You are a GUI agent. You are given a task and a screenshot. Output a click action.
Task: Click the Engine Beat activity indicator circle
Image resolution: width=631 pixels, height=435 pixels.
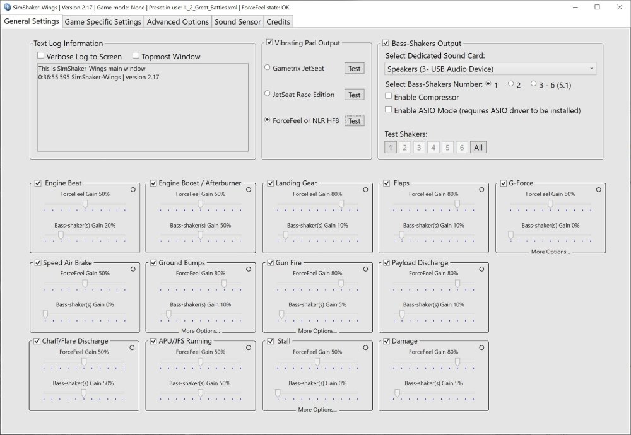pos(133,188)
